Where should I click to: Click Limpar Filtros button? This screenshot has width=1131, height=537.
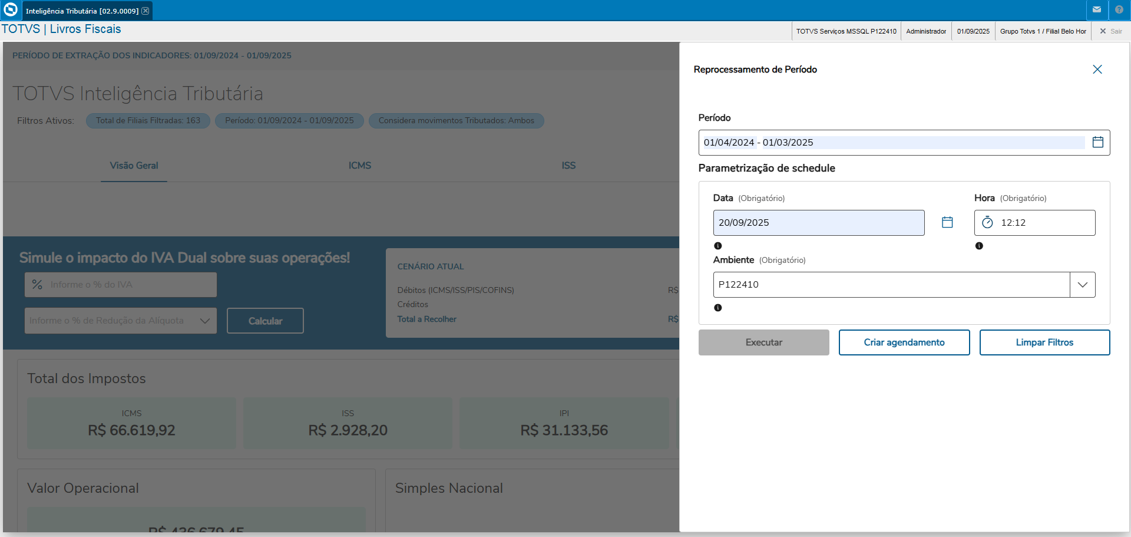click(x=1044, y=342)
